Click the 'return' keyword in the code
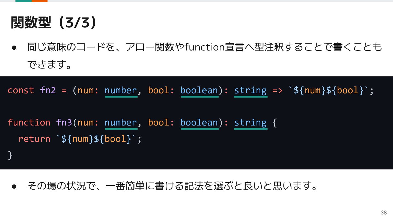The width and height of the screenshot is (393, 221). pyautogui.click(x=34, y=139)
